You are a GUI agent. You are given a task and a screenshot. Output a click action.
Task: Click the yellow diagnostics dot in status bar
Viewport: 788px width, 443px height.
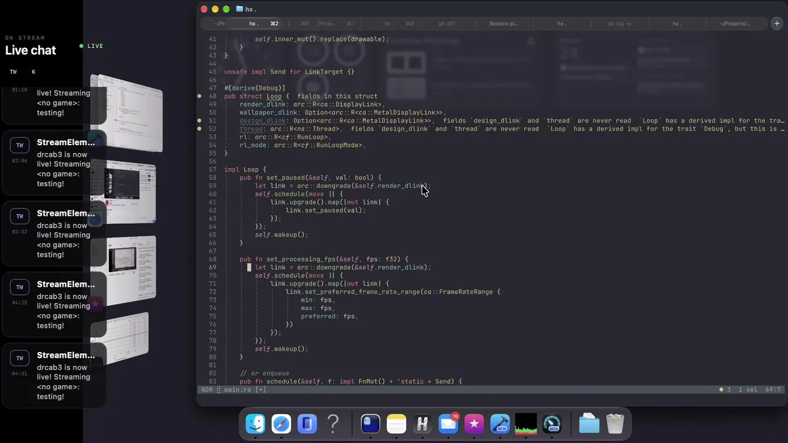[x=722, y=389]
